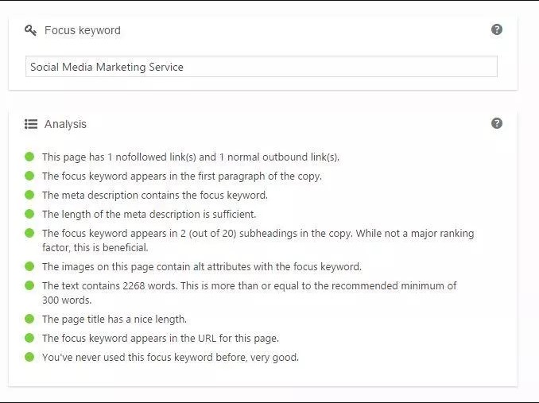Click the Focus keyword section heading

[x=83, y=30]
